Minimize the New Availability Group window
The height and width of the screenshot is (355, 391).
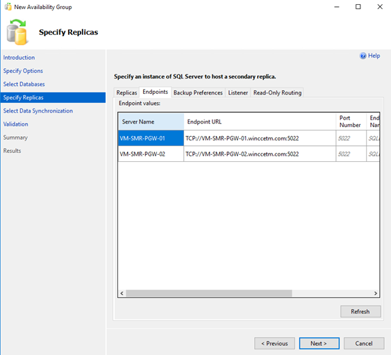(337, 7)
